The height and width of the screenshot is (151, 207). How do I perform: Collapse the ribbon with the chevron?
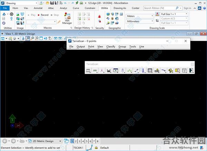click(195, 8)
